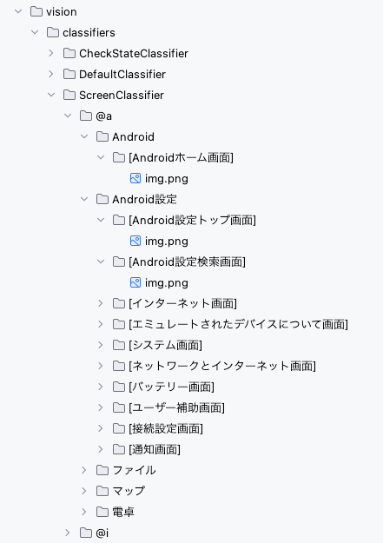The height and width of the screenshot is (543, 383).
Task: Click the folder icon next to ScreenClassifier
Action: pyautogui.click(x=69, y=95)
